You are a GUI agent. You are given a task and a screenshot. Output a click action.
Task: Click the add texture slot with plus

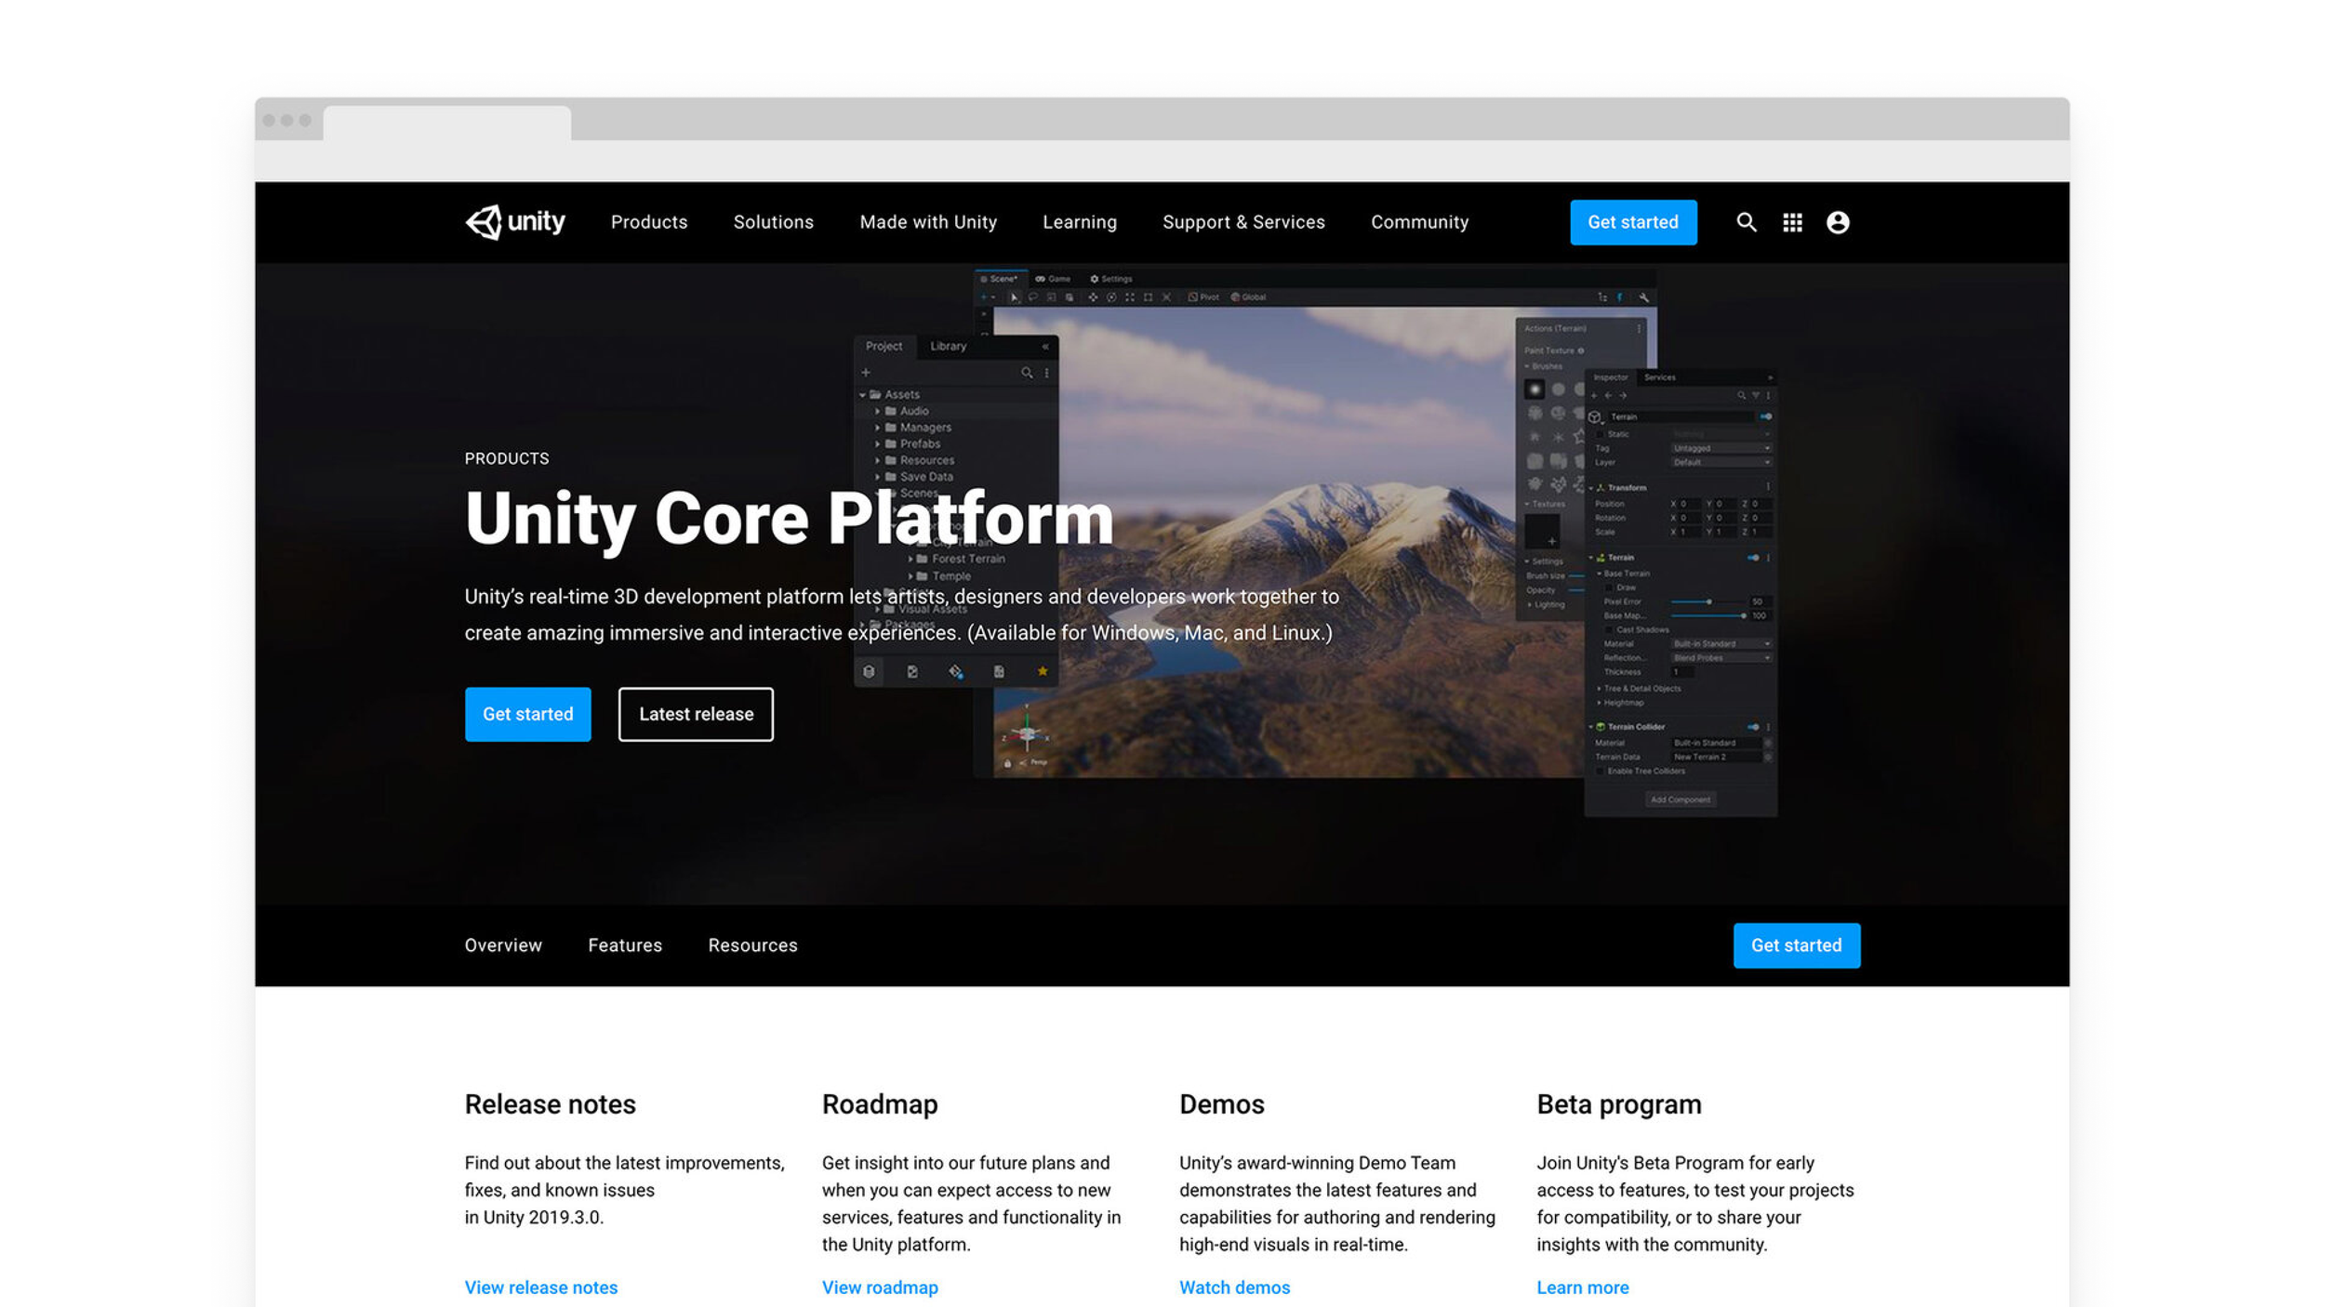1542,532
